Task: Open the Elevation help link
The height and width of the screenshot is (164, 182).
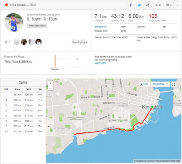Action: [101, 27]
